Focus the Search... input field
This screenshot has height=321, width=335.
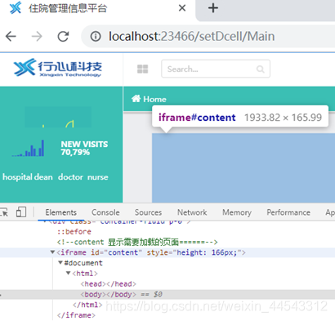216,69
